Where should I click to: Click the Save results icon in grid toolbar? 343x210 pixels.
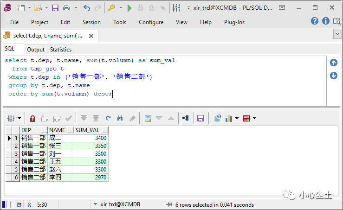coord(201,118)
